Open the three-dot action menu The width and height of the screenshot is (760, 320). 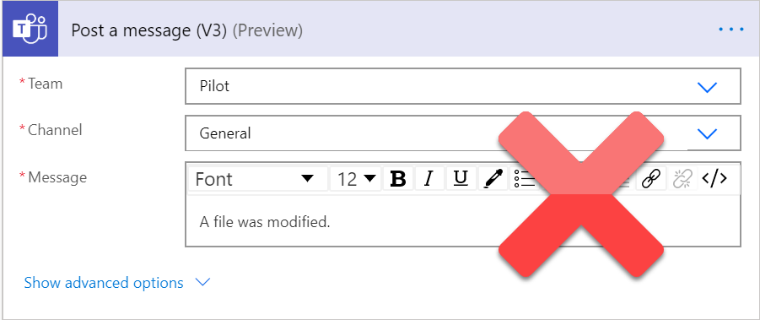coord(731,30)
